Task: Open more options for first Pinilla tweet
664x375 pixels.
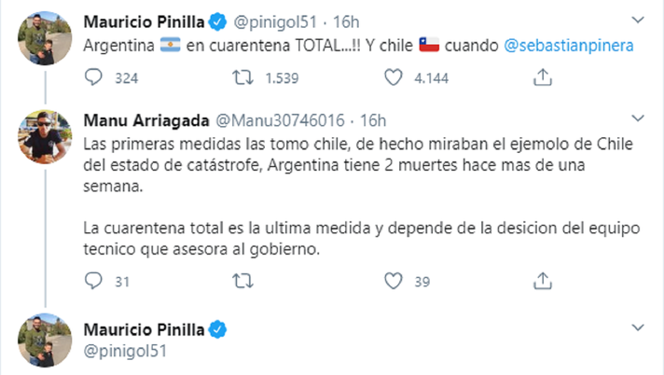Action: [x=639, y=20]
